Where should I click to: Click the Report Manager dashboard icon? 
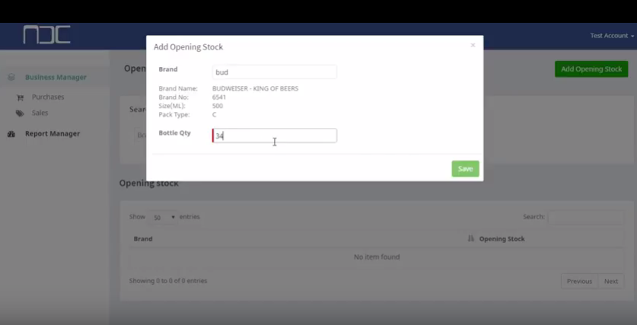click(11, 134)
